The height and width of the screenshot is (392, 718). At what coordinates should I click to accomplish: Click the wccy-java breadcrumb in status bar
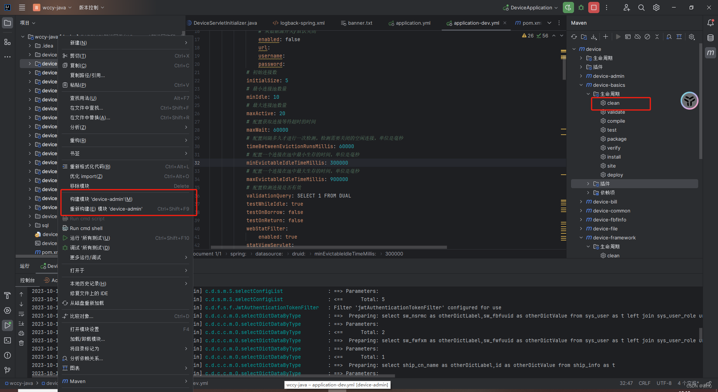[19, 383]
